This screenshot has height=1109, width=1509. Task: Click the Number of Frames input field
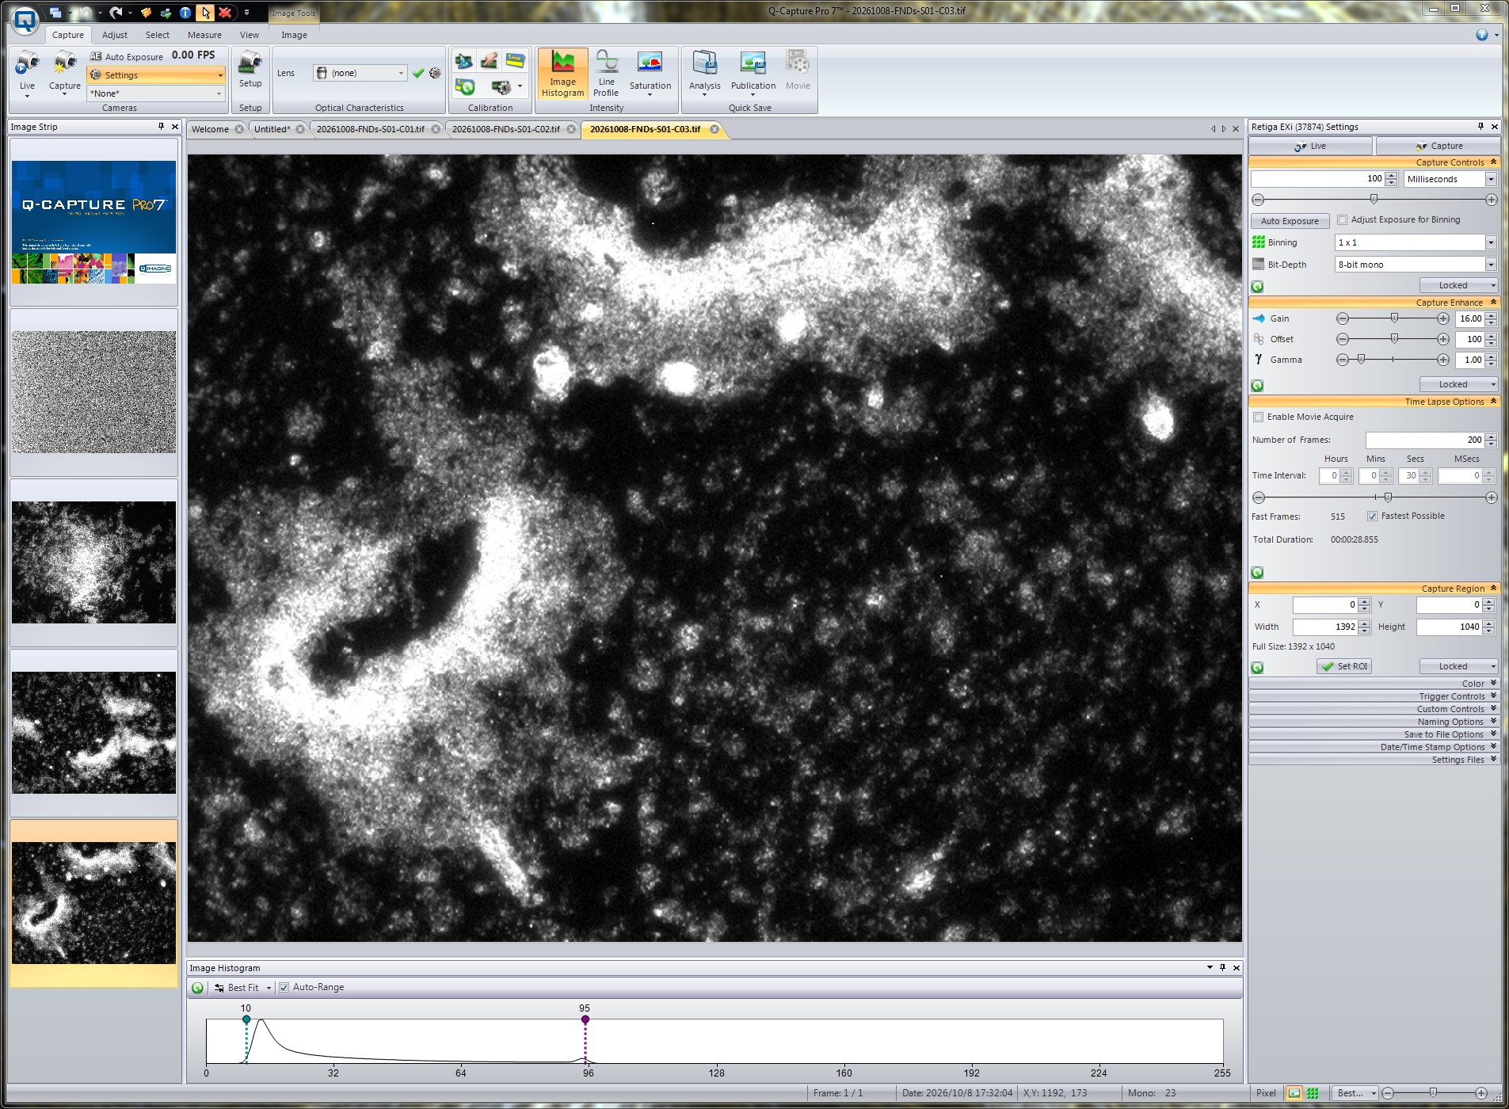[x=1424, y=440]
